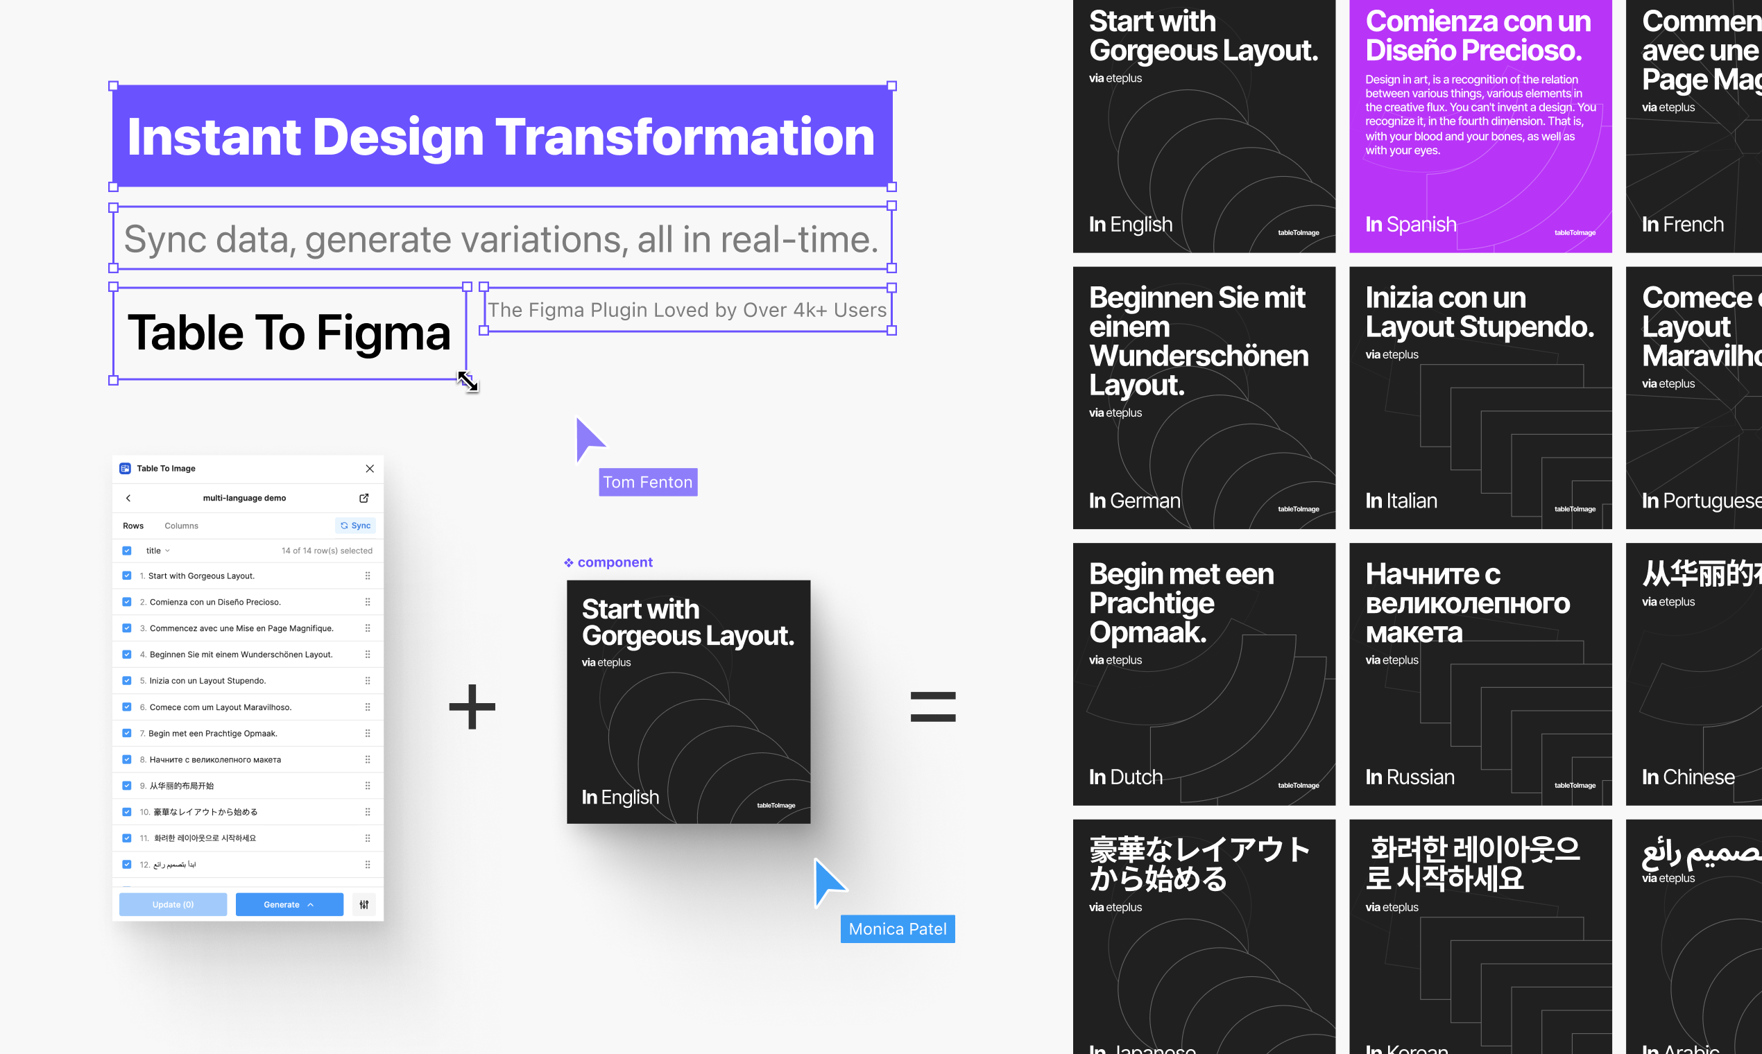Click the drag handle of Comece row
1762x1054 pixels.
pos(368,707)
